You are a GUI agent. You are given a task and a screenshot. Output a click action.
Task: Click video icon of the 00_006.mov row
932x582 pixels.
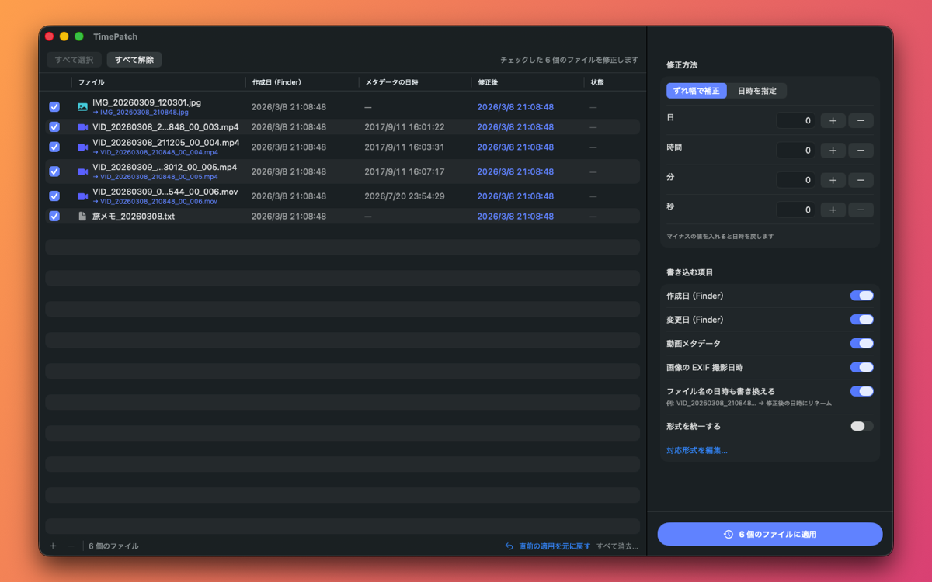click(x=82, y=196)
